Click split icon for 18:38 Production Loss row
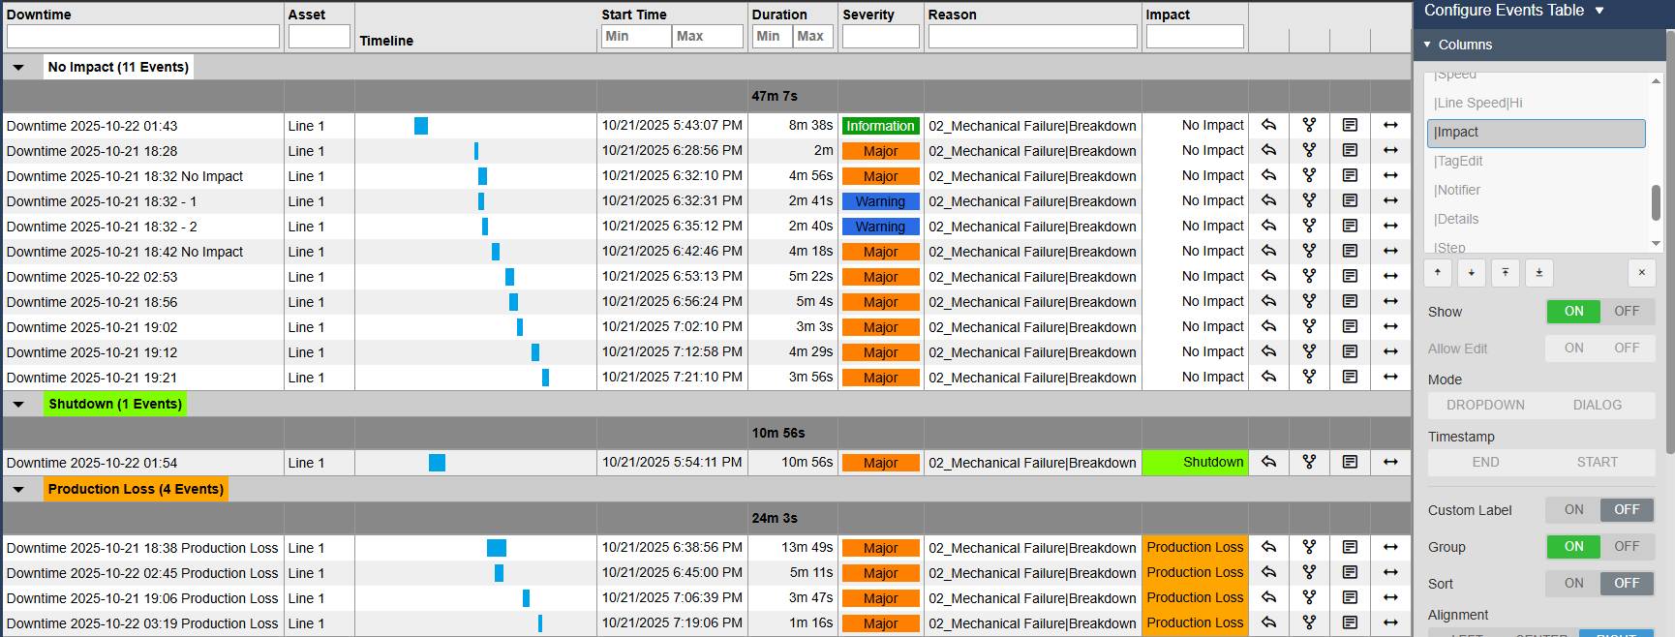 pos(1309,547)
